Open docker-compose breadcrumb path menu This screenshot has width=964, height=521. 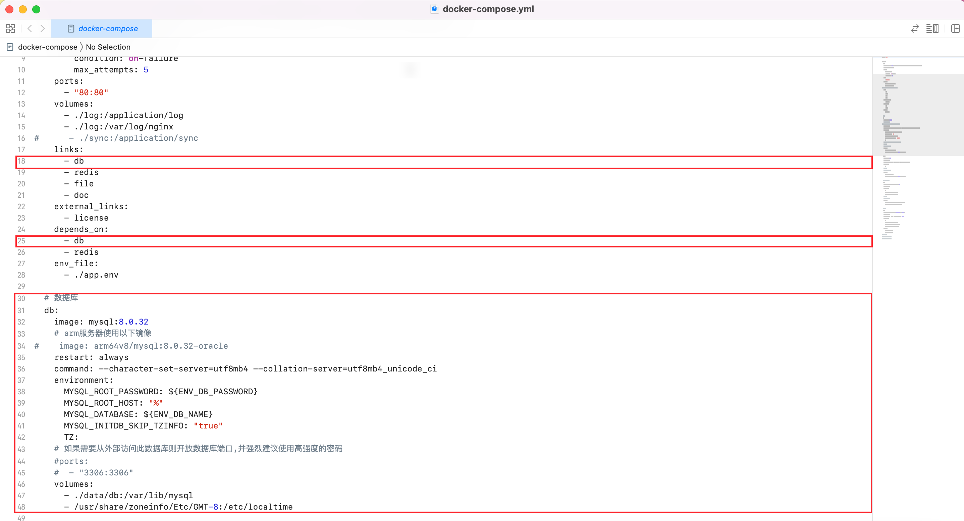(x=48, y=47)
